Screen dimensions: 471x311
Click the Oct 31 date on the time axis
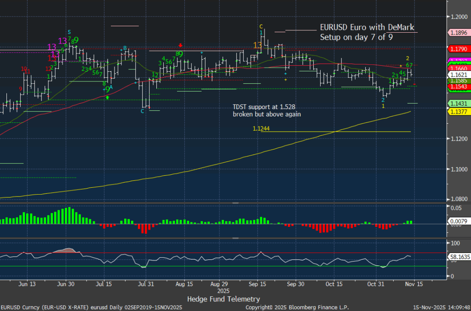point(376,284)
